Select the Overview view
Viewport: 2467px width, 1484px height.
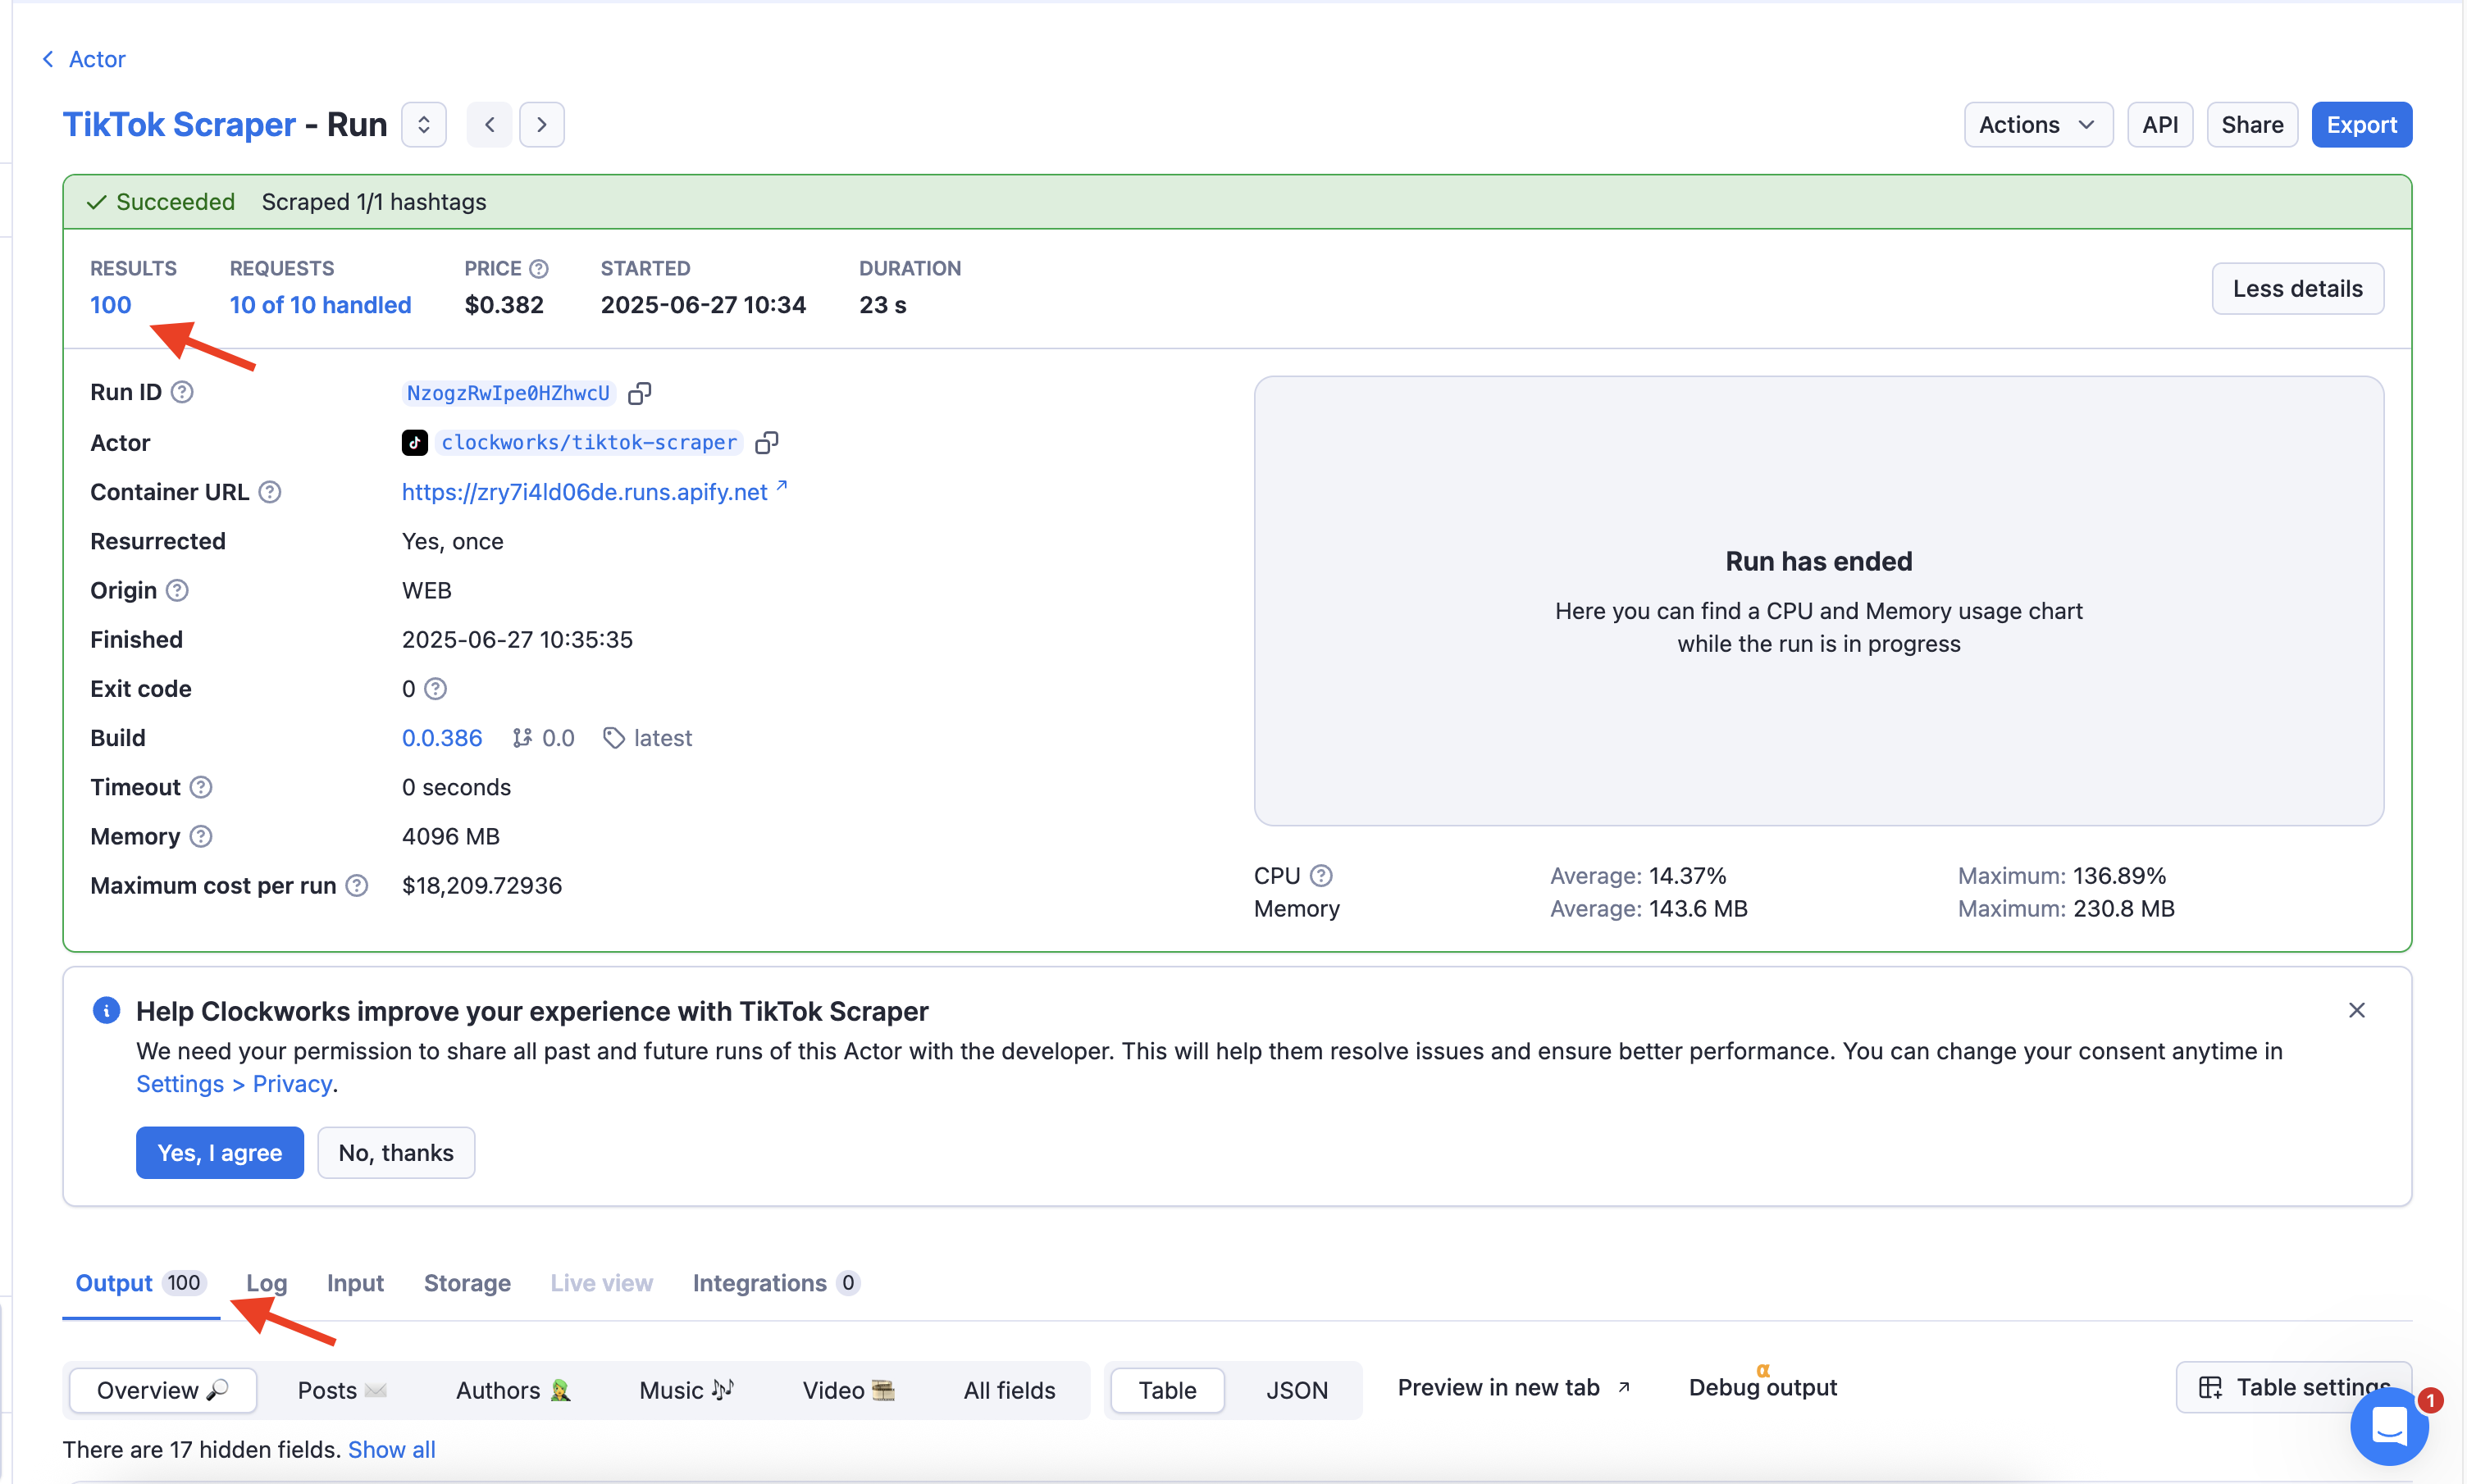[163, 1390]
